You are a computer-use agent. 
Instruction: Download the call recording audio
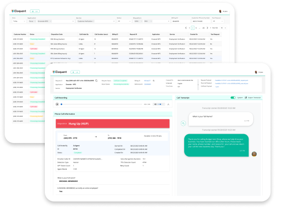point(168,104)
